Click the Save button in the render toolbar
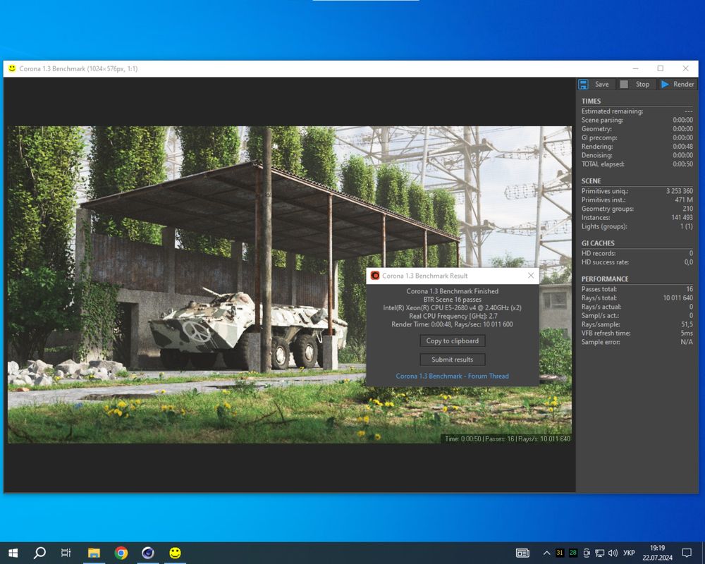The image size is (705, 564). point(594,84)
